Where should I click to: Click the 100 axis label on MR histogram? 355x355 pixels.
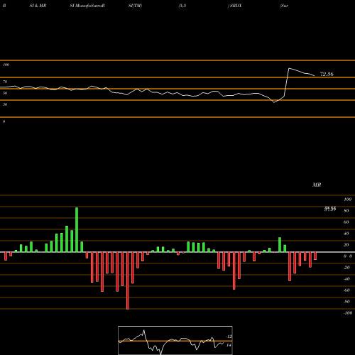pyautogui.click(x=347, y=200)
